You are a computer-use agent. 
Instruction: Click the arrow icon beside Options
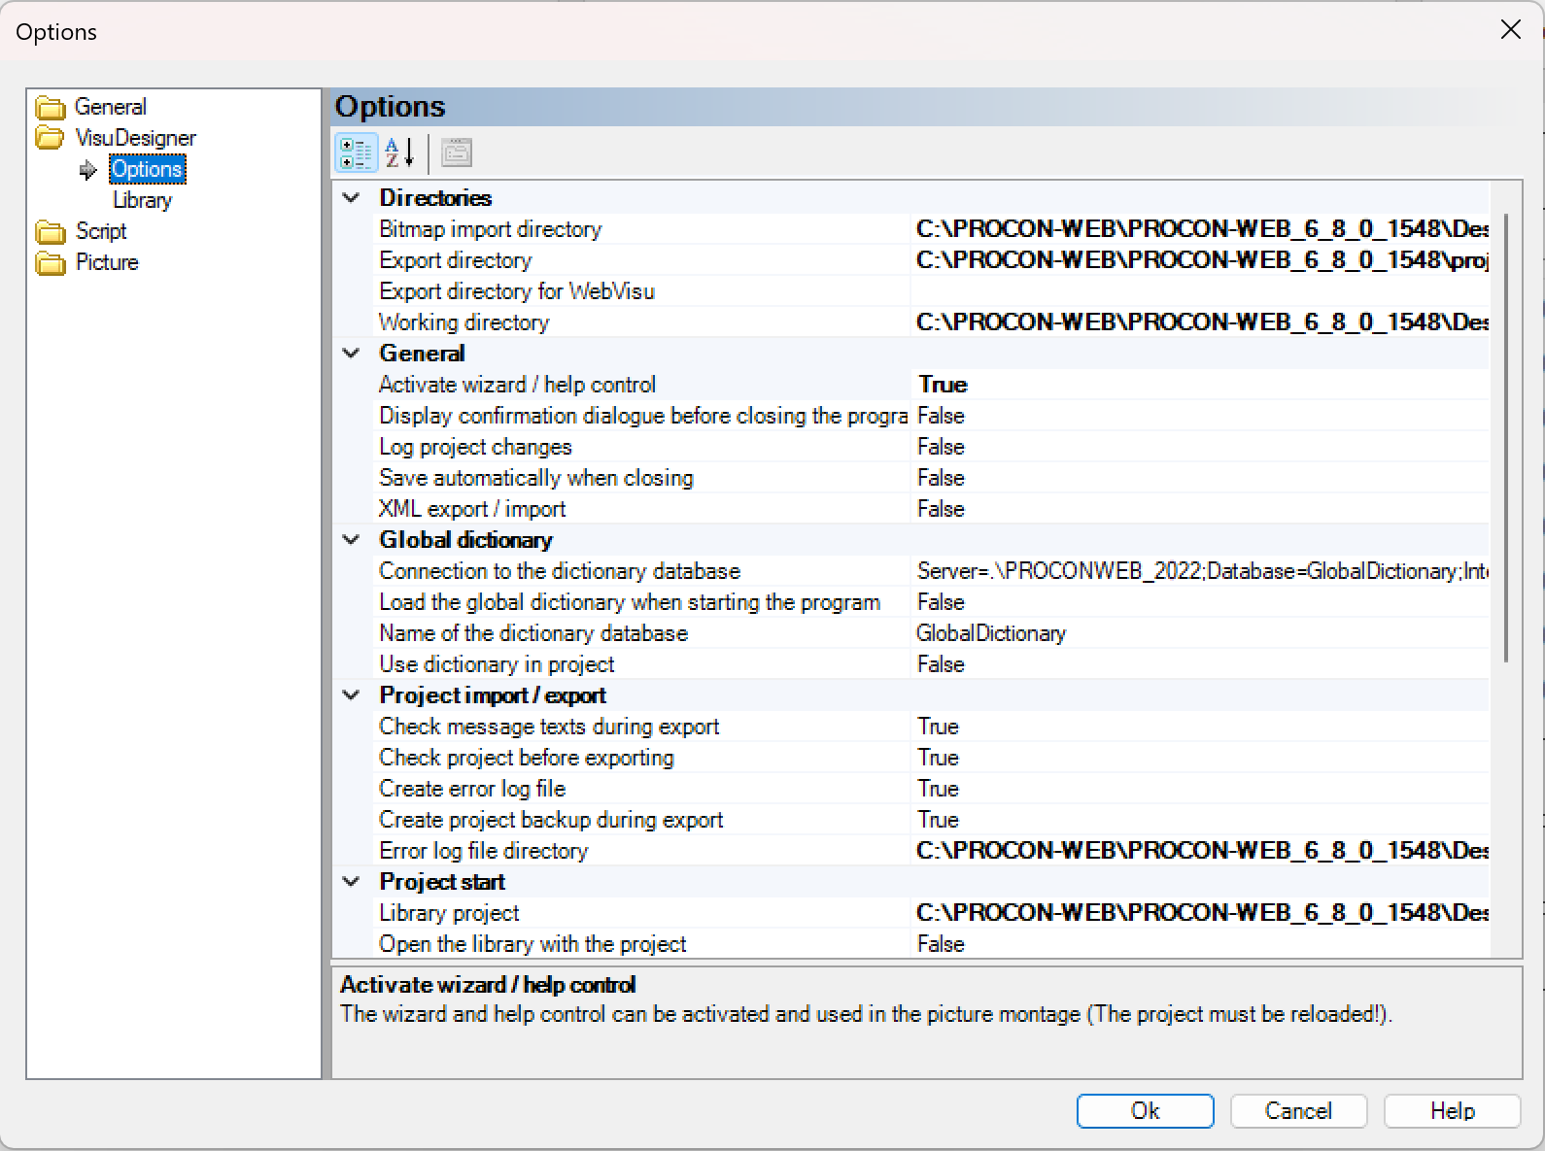(x=88, y=170)
